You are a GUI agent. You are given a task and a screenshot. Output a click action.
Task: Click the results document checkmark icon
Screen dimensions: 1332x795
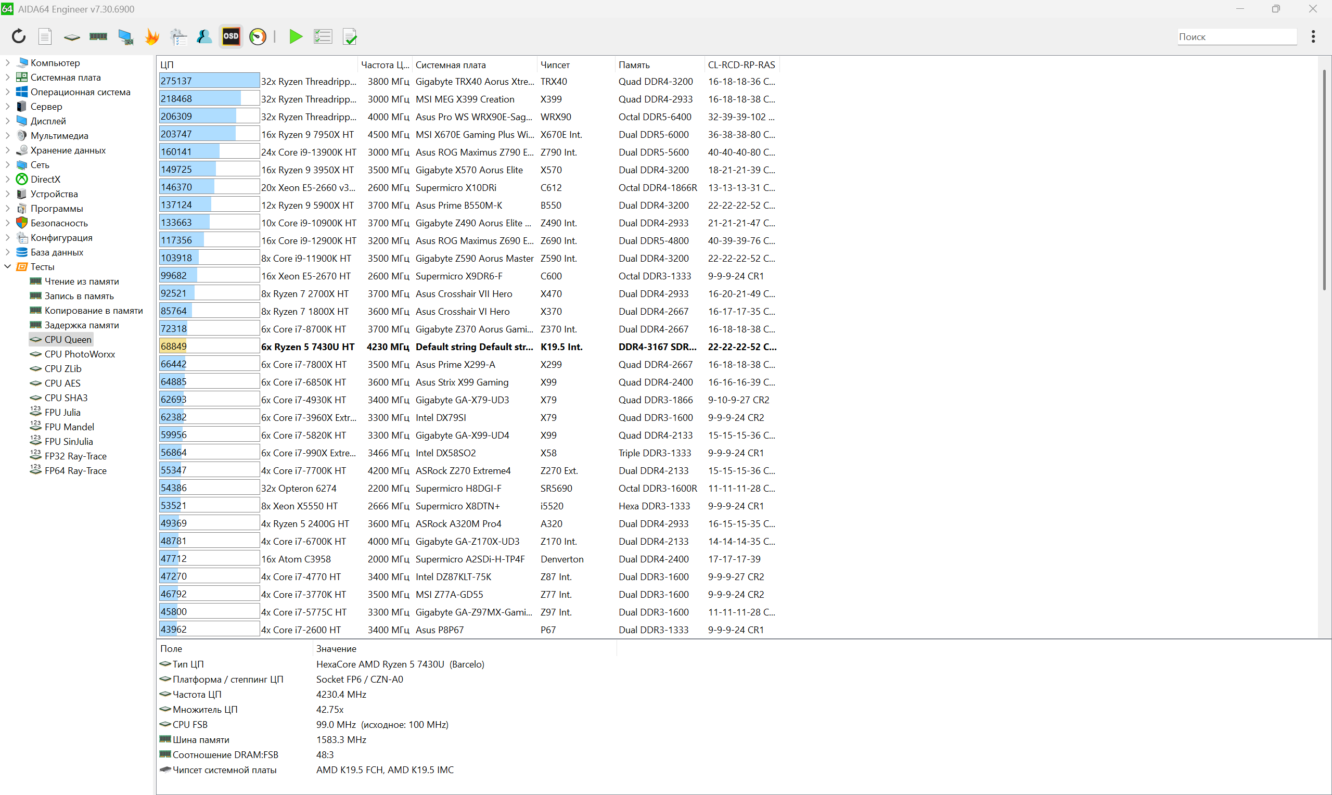(x=349, y=36)
